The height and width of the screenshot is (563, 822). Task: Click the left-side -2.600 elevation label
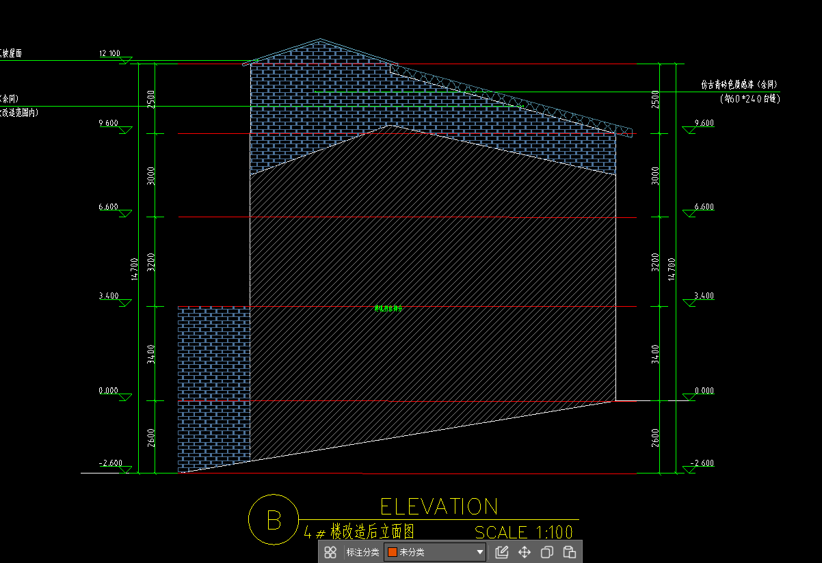(x=110, y=463)
